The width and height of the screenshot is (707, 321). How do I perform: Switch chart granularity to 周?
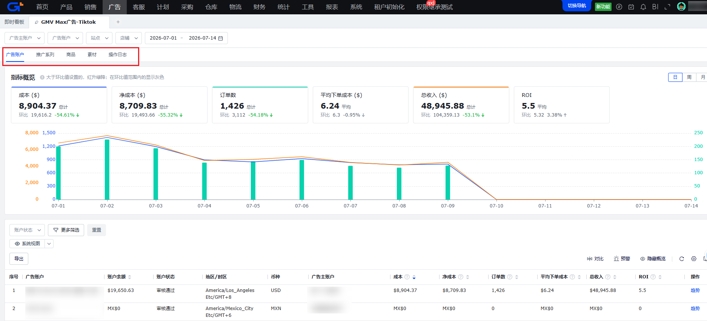coord(689,77)
